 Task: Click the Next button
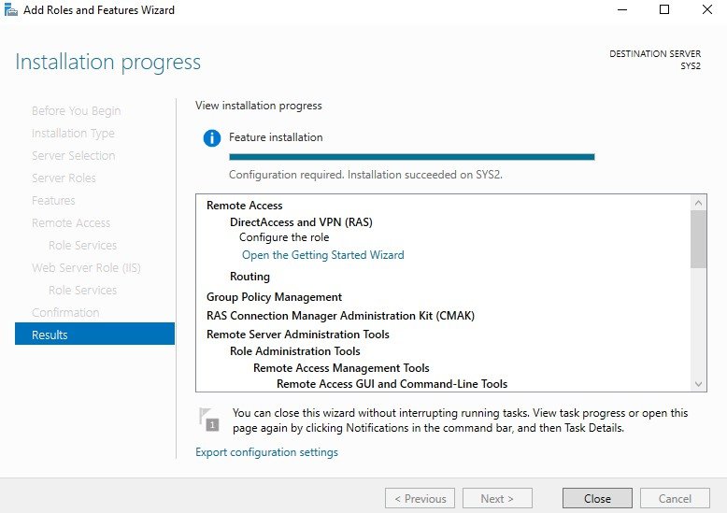coord(497,499)
